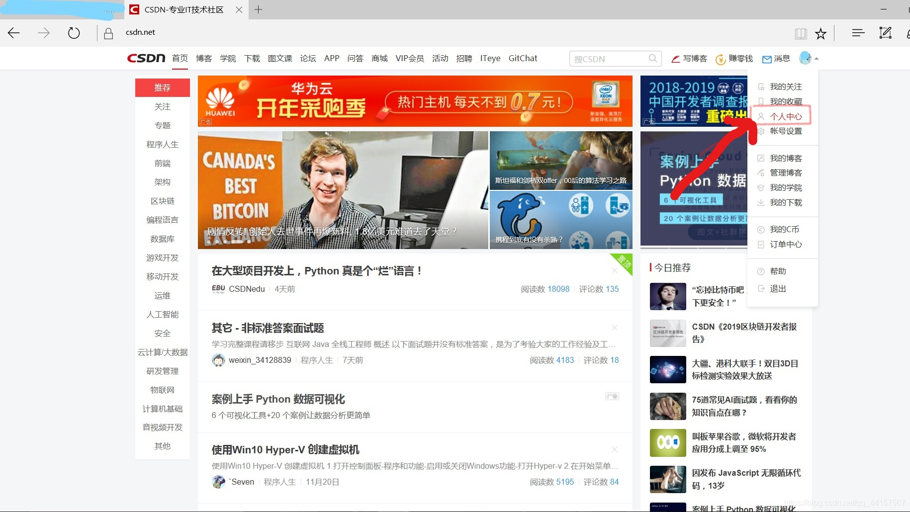Open article 在大型项目开发上，Python 真是个烂语言
Screen dimensions: 910x512
(318, 271)
